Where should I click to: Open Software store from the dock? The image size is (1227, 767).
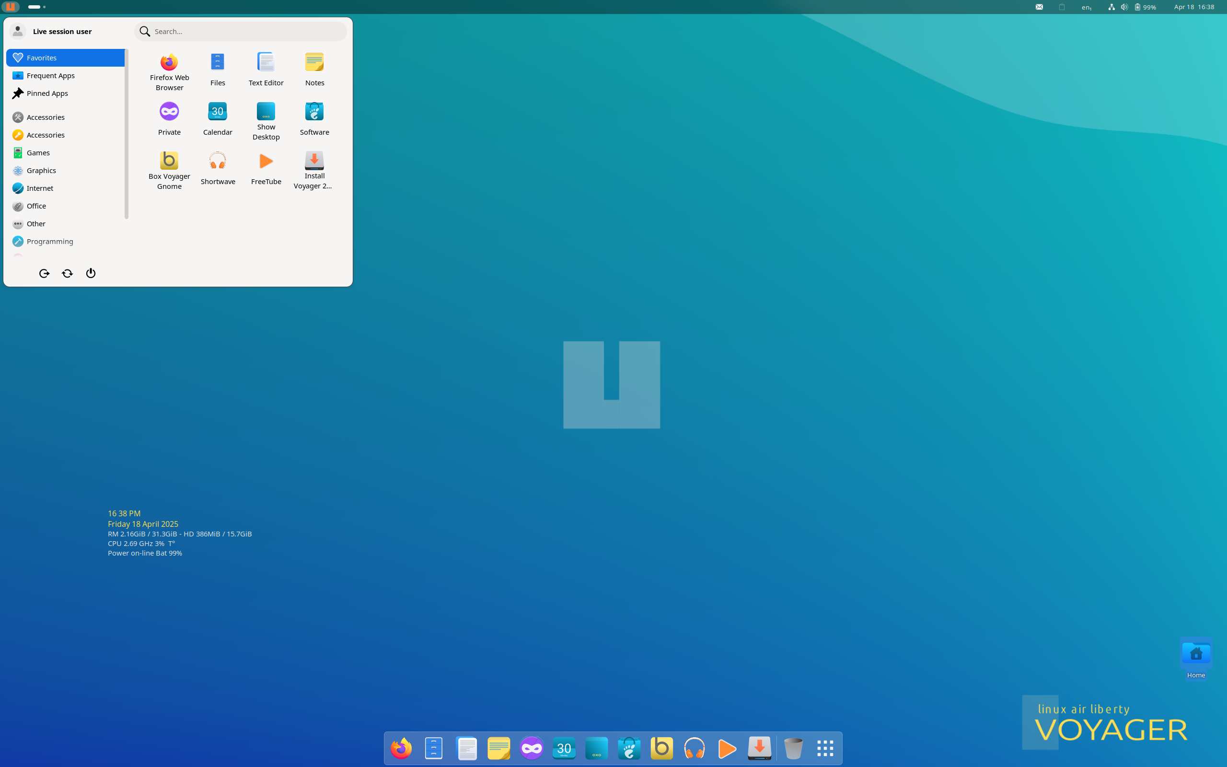pyautogui.click(x=629, y=748)
